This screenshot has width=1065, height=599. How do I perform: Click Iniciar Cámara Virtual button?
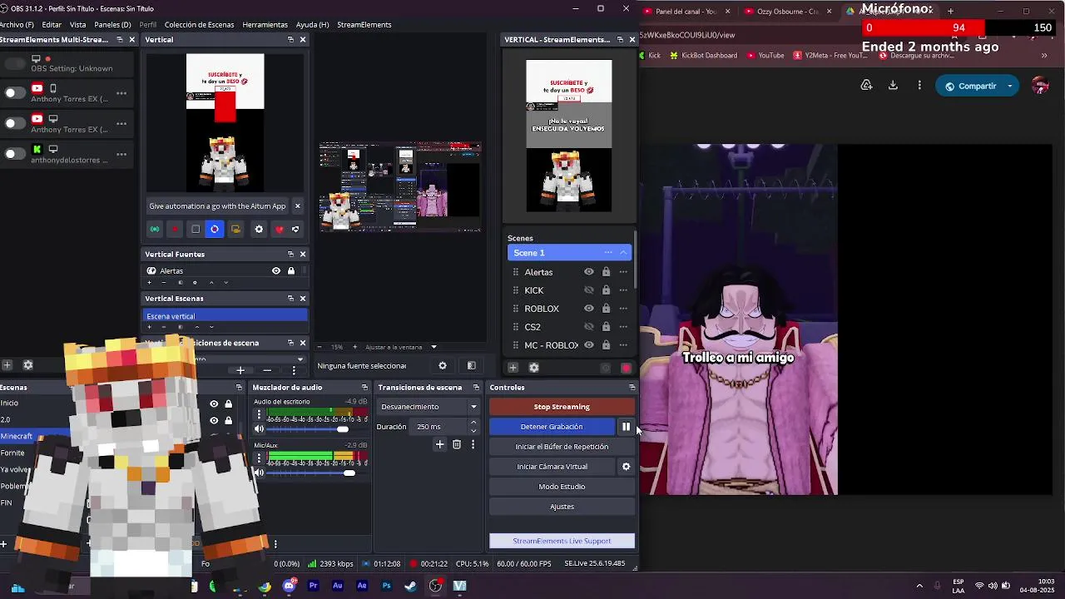tap(552, 467)
